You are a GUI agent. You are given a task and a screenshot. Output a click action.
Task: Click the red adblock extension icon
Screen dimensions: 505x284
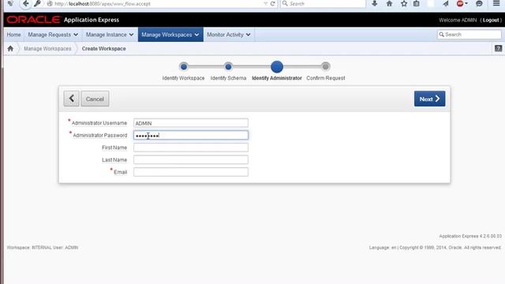point(460,3)
